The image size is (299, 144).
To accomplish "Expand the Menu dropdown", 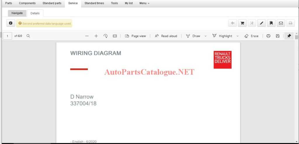I will [x=144, y=3].
